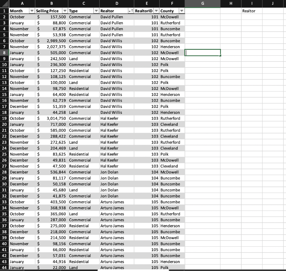
Task: Click the 45,680 selling price cell
Action: (x=52, y=190)
